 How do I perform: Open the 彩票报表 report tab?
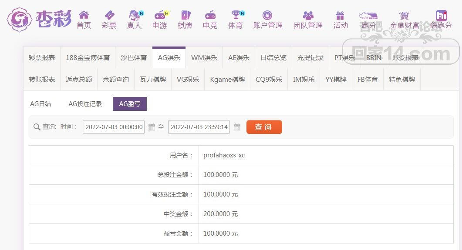pos(42,57)
